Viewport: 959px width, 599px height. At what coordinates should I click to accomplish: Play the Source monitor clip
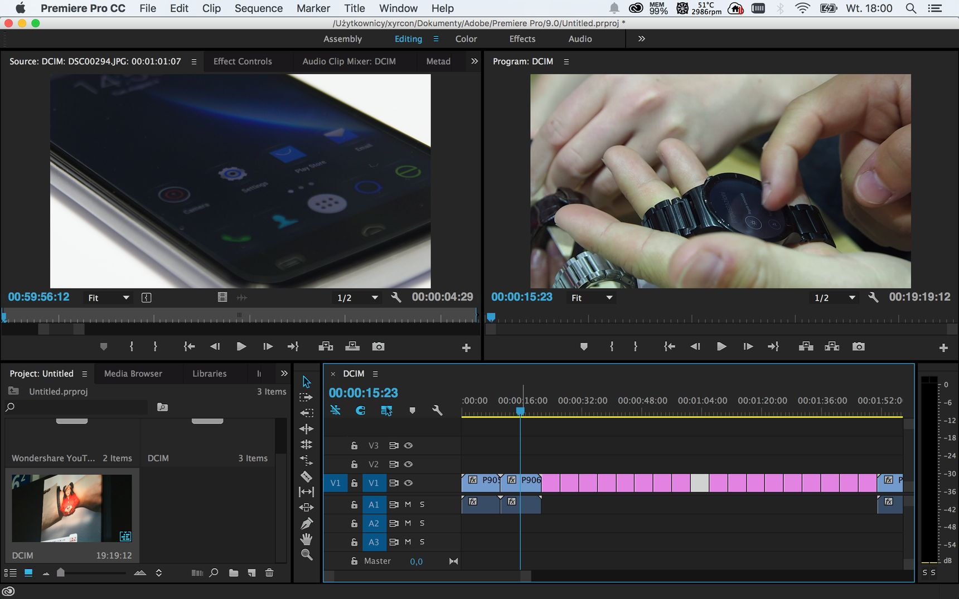(241, 347)
